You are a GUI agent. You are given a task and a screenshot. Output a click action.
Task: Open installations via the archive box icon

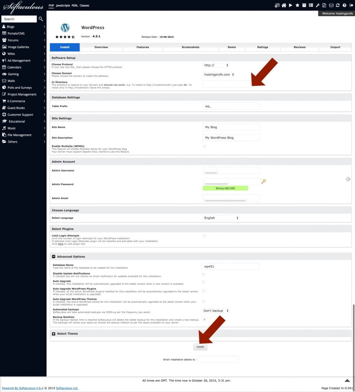tap(304, 5)
